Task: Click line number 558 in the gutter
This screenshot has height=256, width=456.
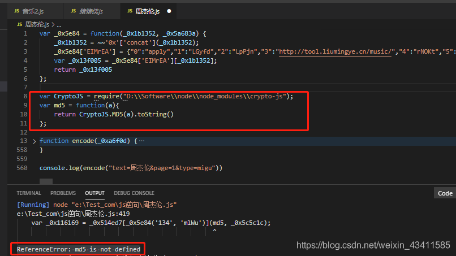Action: [22, 150]
